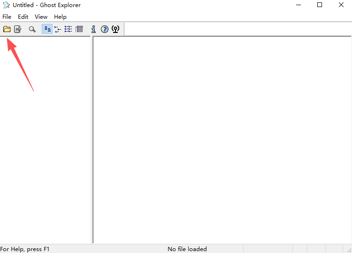The image size is (352, 253).
Task: Click the Extract toolbar icon
Action: click(18, 29)
